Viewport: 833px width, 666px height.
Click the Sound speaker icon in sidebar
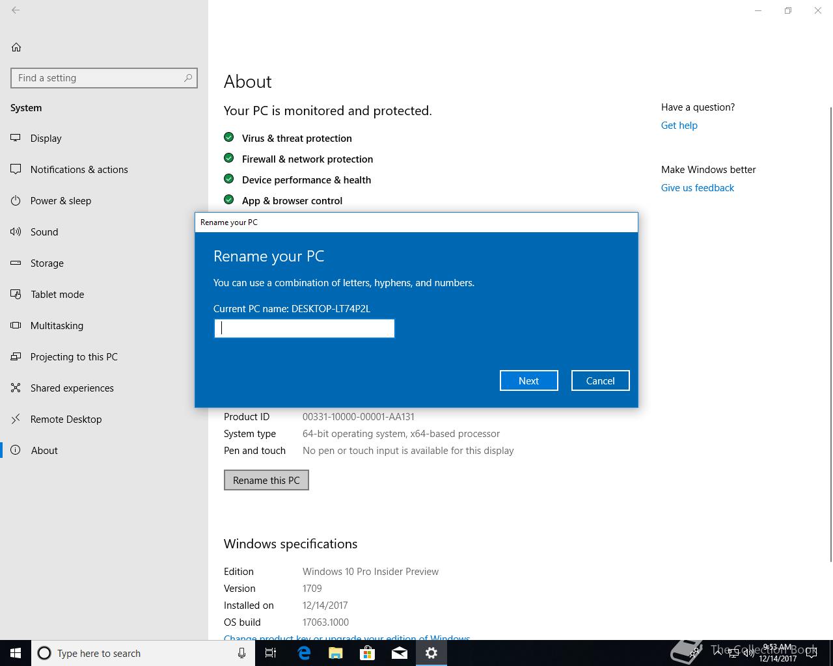(x=16, y=232)
